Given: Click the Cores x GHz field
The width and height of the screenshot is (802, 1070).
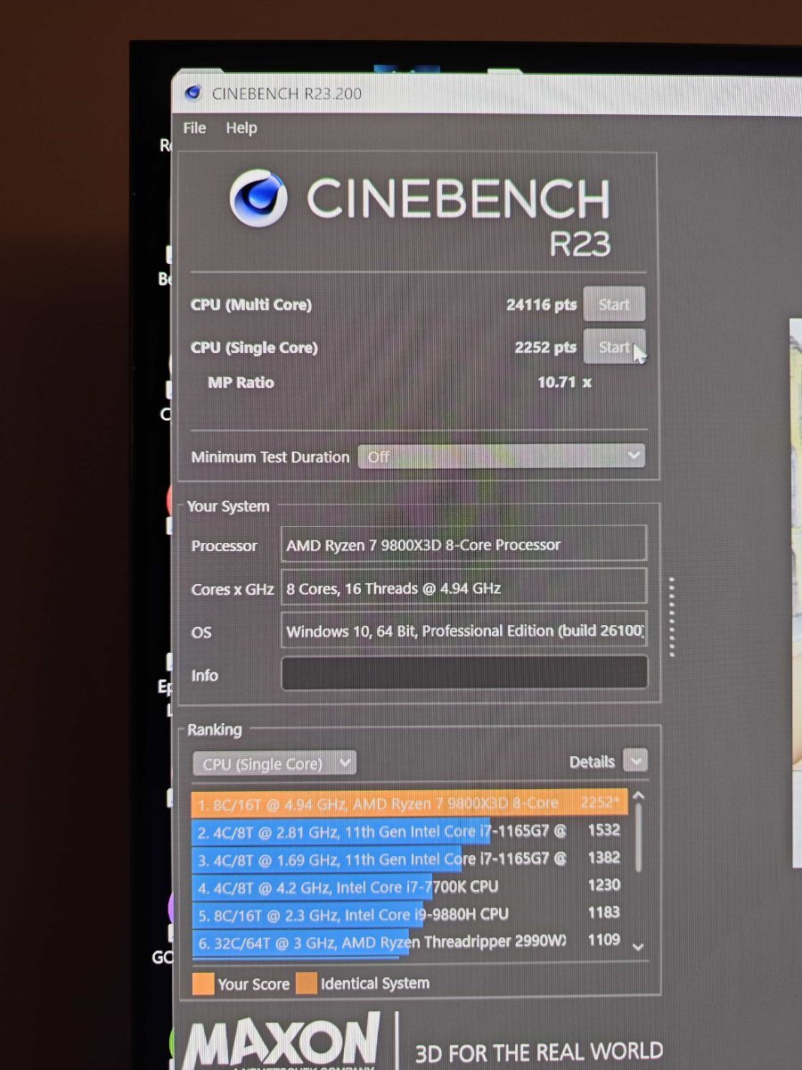Looking at the screenshot, I should pyautogui.click(x=463, y=588).
